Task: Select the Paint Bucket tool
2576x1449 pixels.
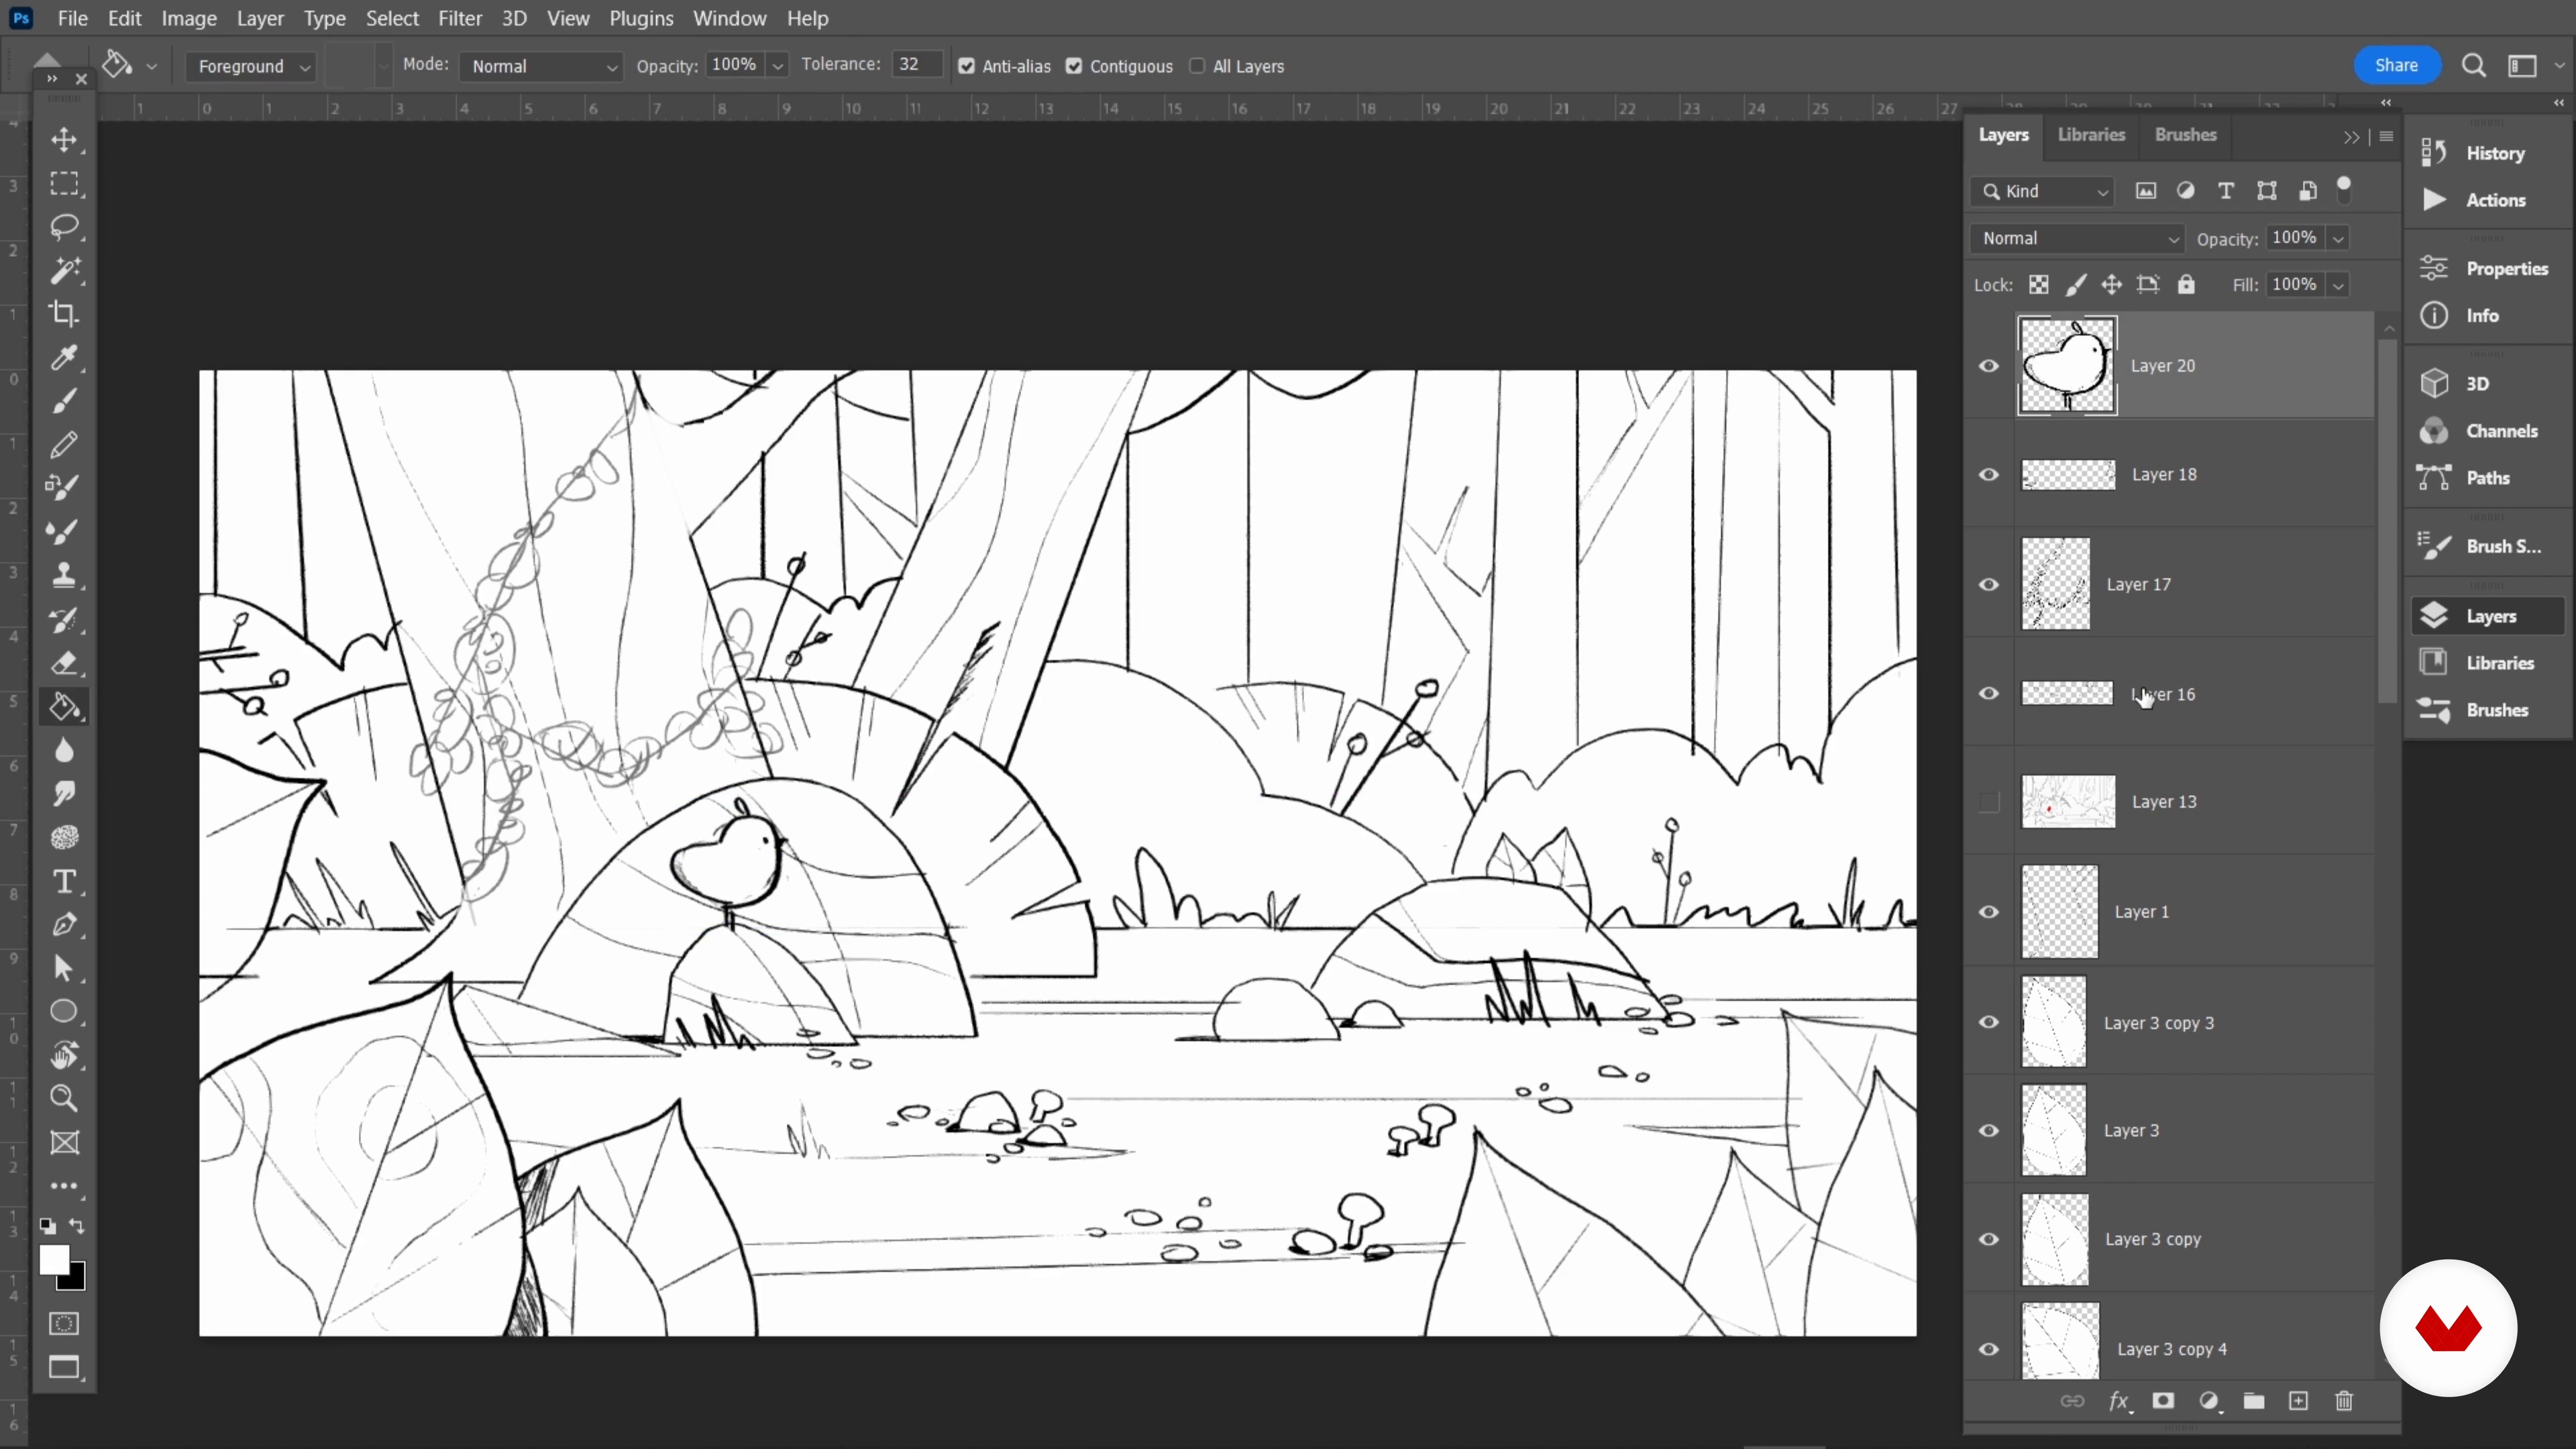Action: (65, 707)
